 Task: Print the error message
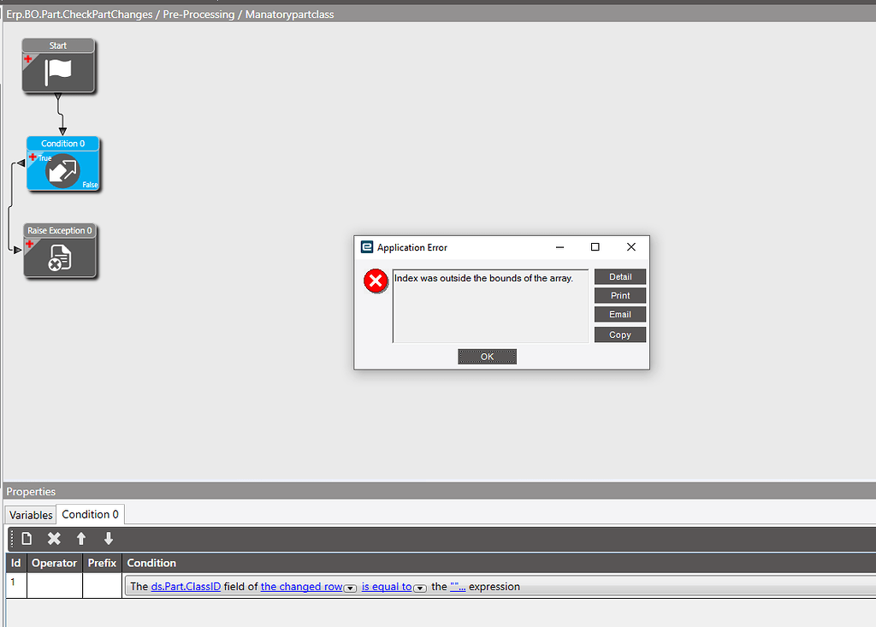[x=619, y=295]
